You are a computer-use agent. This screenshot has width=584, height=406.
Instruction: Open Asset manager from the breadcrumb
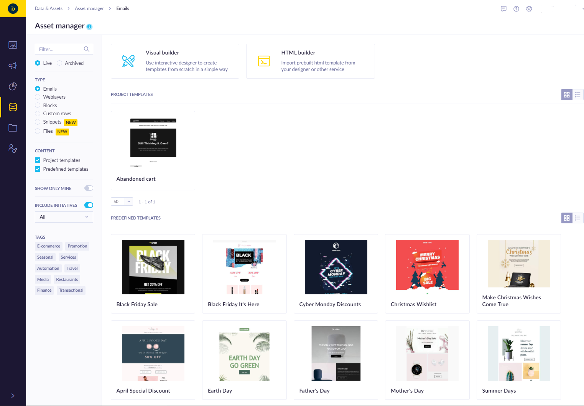[89, 8]
